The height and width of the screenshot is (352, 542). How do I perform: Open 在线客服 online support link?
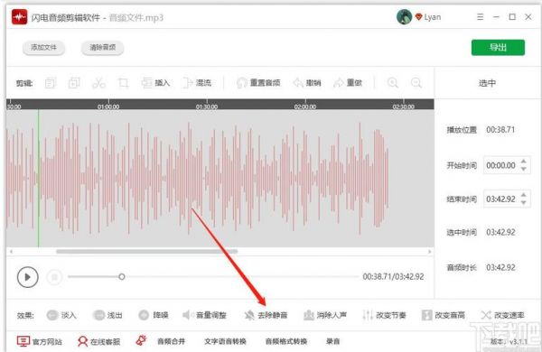coord(98,341)
